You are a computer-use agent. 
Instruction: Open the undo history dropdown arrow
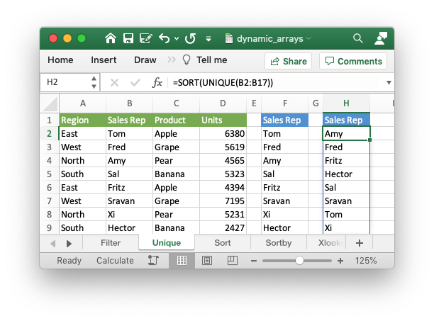(177, 39)
